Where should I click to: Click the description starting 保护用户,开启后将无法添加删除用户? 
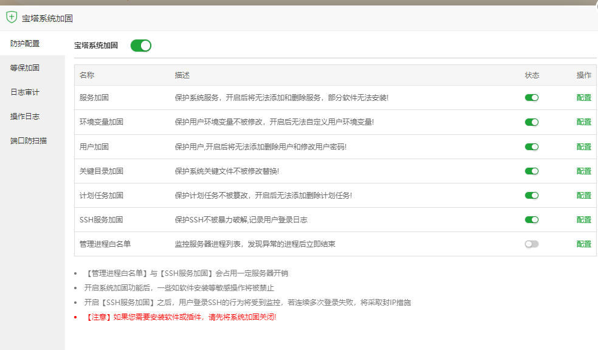coord(261,147)
